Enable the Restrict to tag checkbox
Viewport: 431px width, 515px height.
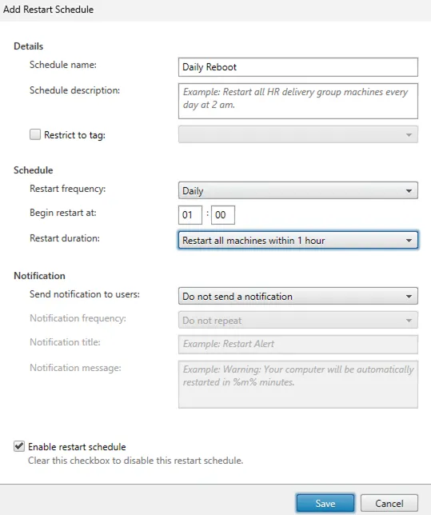35,134
